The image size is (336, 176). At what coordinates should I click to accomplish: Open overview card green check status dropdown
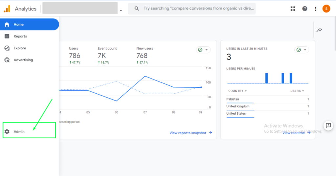pos(203,50)
